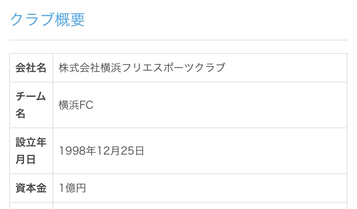357x209 pixels.
Task: Click the partially visible label cell below 資本金
Action: click(31, 206)
